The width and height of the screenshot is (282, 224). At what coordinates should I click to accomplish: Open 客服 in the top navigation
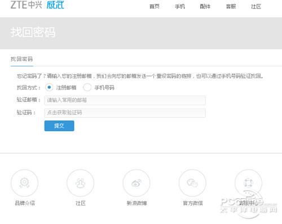click(x=231, y=7)
